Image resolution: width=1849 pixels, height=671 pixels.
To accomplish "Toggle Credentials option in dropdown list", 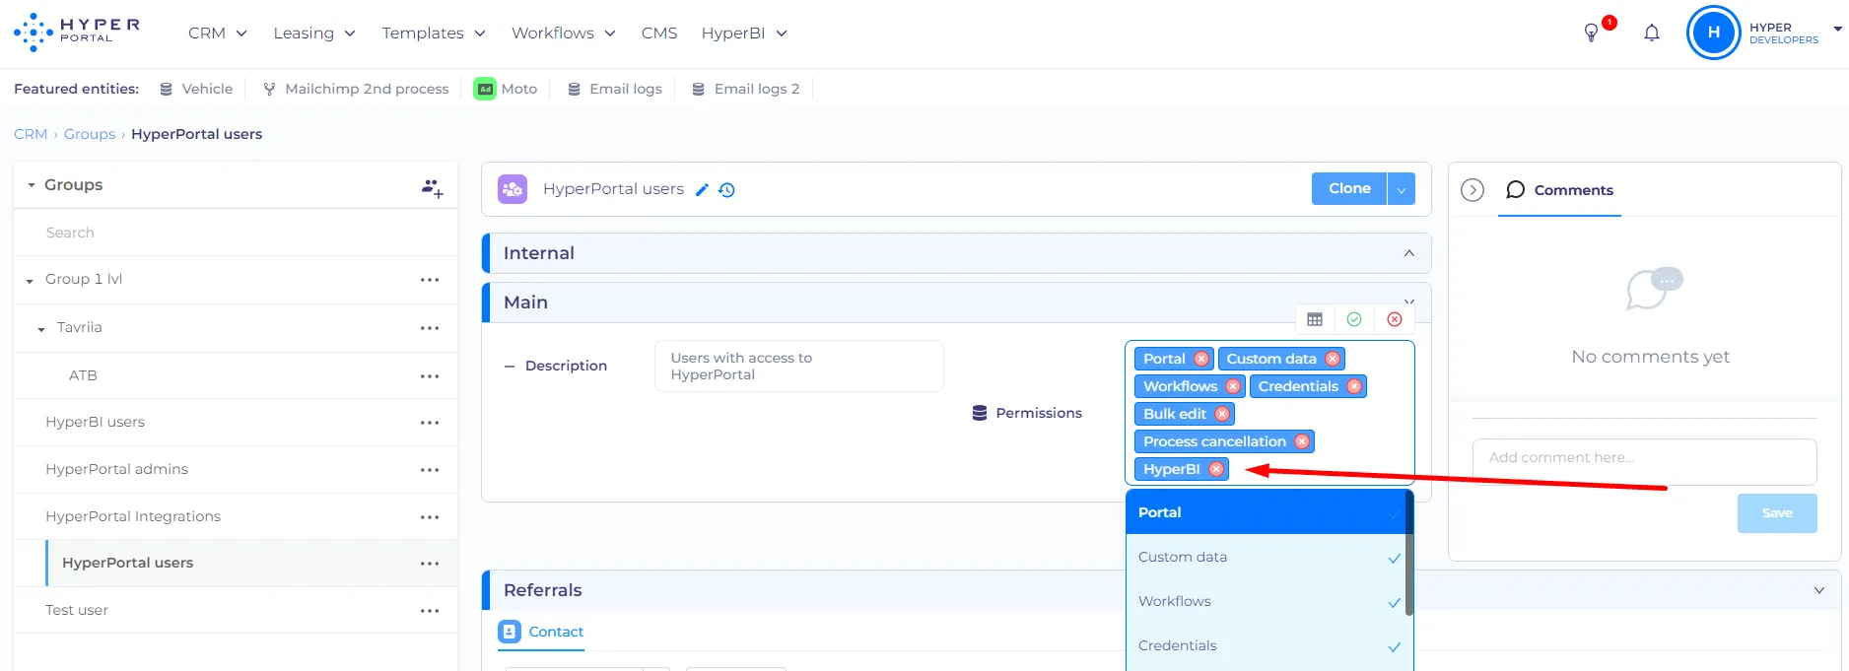I will click(1266, 645).
